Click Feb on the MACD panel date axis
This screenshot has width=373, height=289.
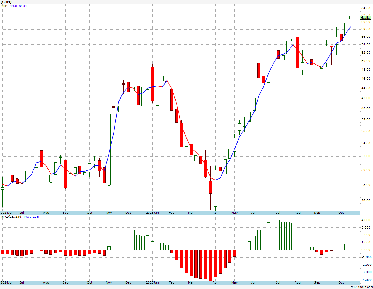click(x=172, y=282)
